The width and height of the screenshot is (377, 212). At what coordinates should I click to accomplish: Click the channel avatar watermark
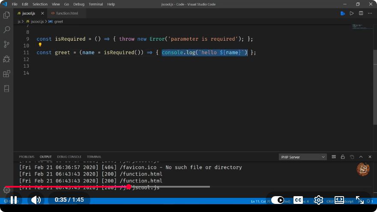click(363, 169)
